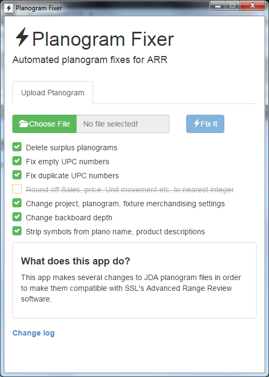Click the Fix It button
The height and width of the screenshot is (377, 269).
205,124
